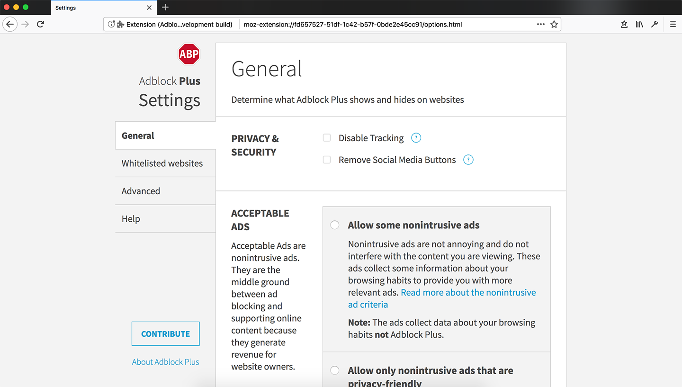Switch to Whitelisted websites tab

pos(162,163)
